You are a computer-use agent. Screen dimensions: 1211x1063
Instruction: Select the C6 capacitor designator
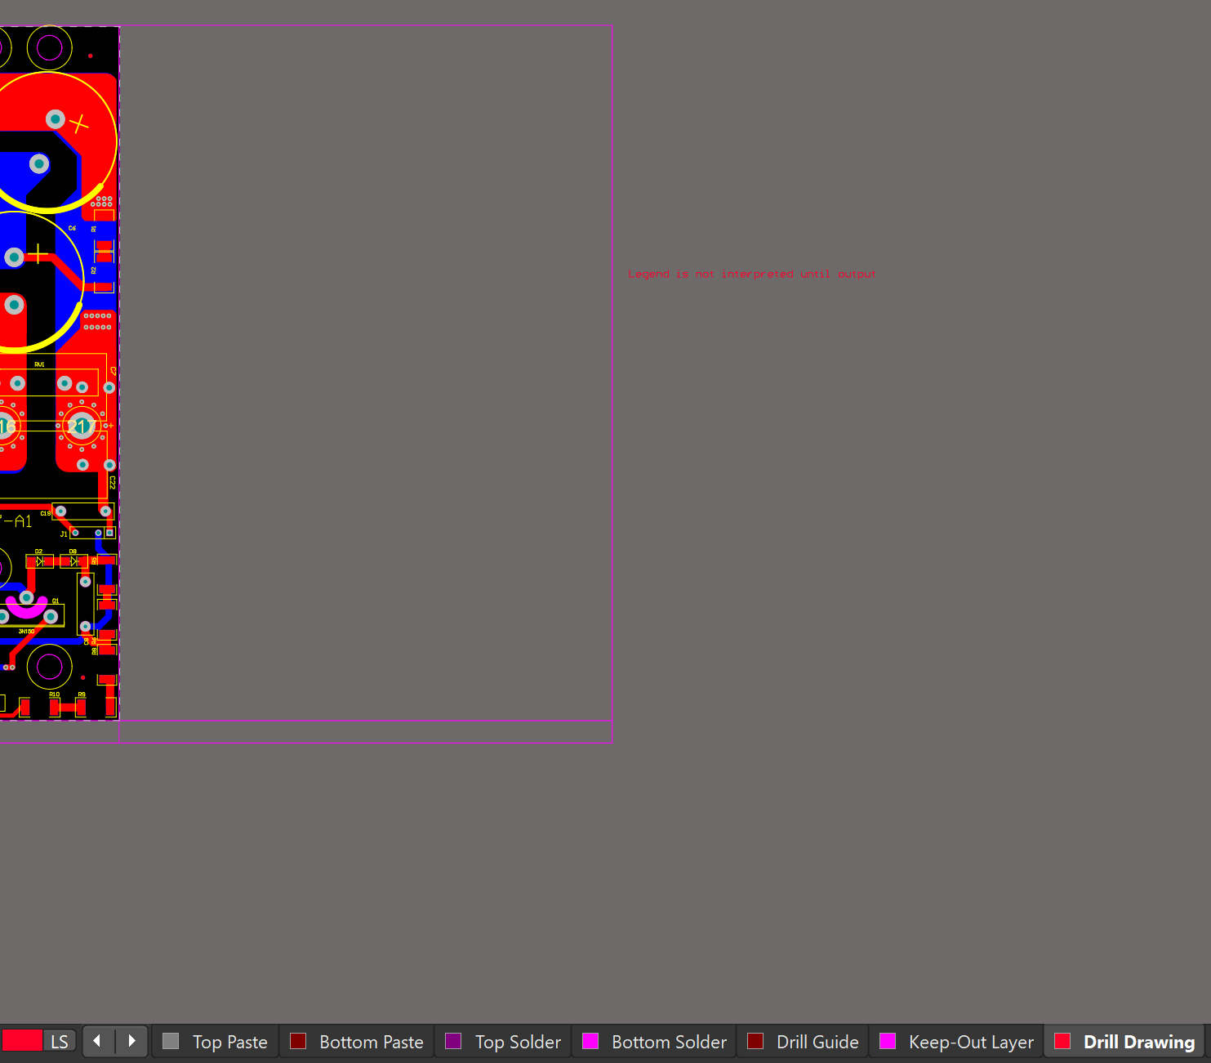pyautogui.click(x=72, y=228)
